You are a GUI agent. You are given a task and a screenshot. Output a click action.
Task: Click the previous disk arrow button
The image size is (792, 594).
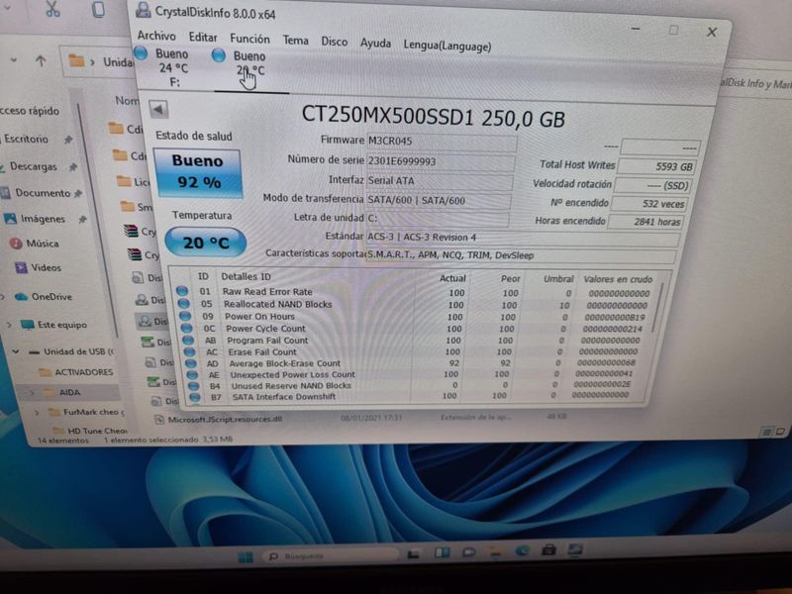tap(158, 110)
